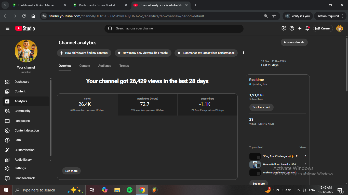Open Content detection in sidebar
The width and height of the screenshot is (348, 195).
point(26,131)
